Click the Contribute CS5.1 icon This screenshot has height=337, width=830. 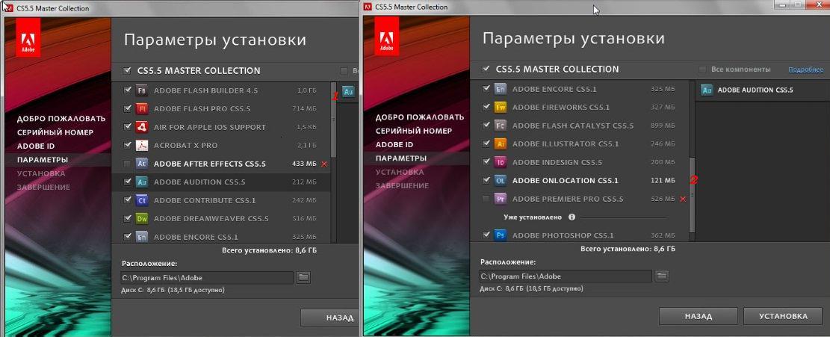pos(141,200)
